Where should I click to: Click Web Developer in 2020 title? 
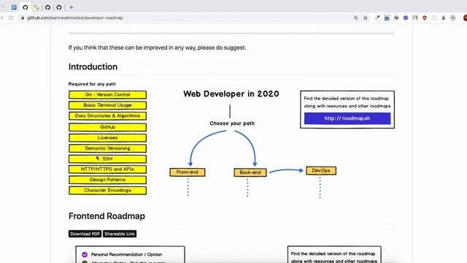coord(231,94)
